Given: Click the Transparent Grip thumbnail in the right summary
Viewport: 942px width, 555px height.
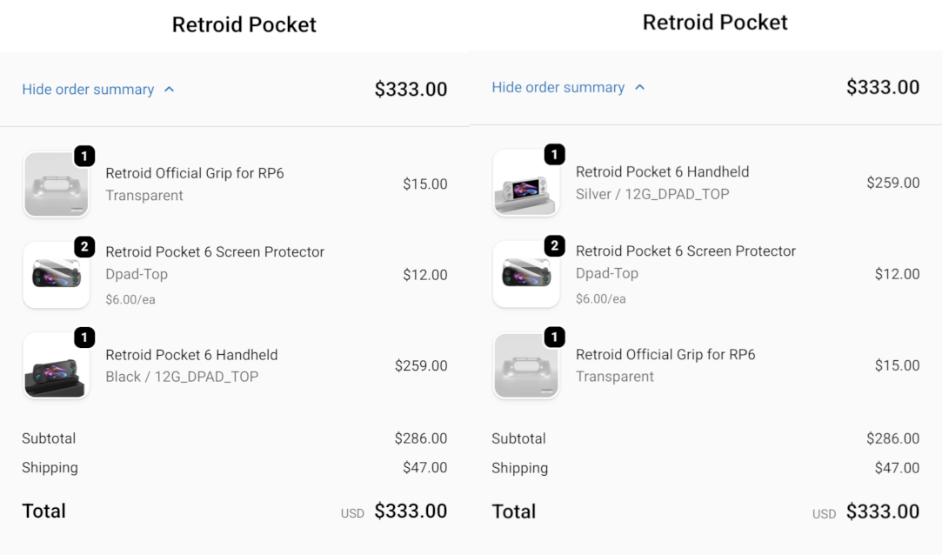Looking at the screenshot, I should coord(526,366).
